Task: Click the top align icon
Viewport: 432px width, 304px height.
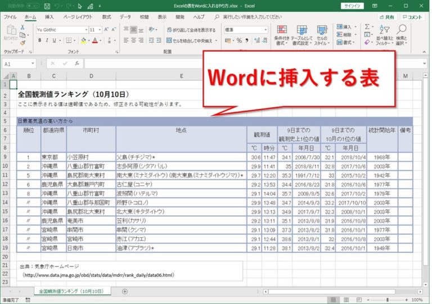Action: [126, 29]
